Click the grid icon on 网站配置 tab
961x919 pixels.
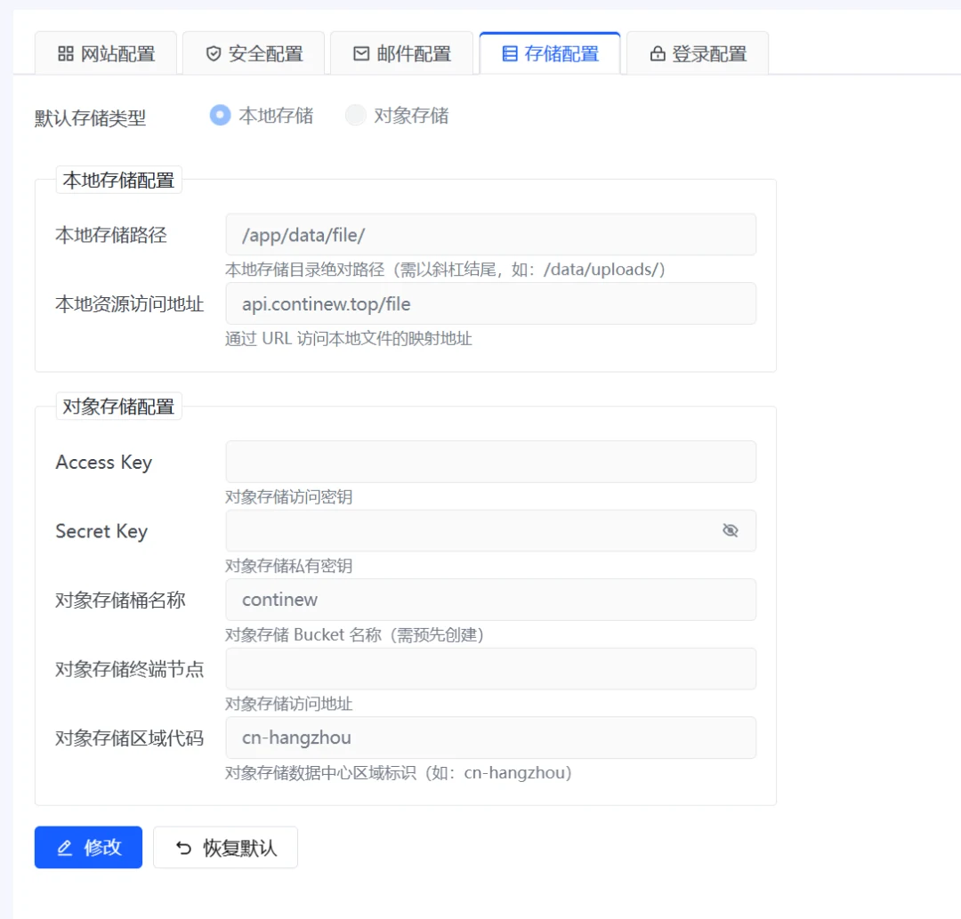coord(66,54)
